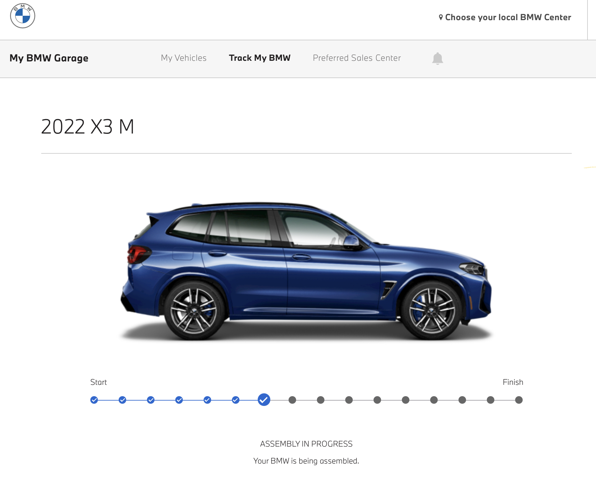Image resolution: width=596 pixels, height=496 pixels.
Task: Click the BMW roundel logo
Action: click(23, 16)
